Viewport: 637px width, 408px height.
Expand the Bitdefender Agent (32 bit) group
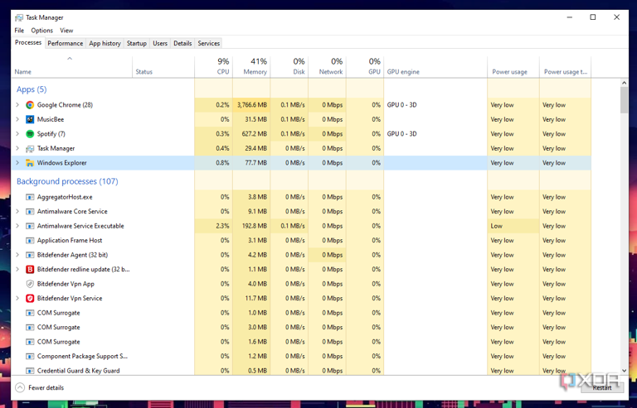coord(17,255)
